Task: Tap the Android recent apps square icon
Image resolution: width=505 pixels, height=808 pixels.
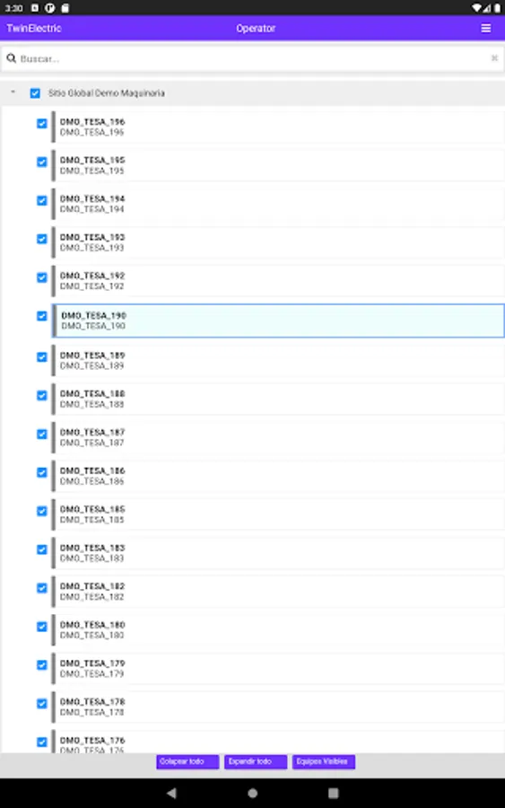Action: tap(333, 793)
